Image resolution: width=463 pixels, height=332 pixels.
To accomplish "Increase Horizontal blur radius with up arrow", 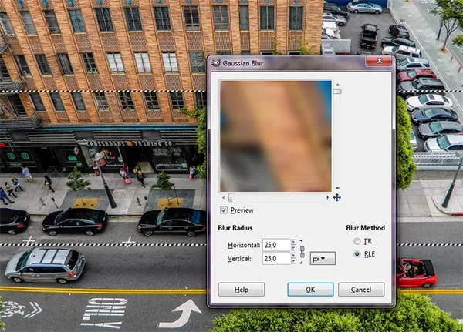I will tap(293, 242).
